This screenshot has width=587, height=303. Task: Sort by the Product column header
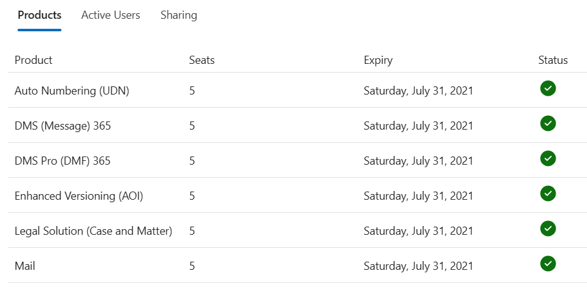coord(33,60)
